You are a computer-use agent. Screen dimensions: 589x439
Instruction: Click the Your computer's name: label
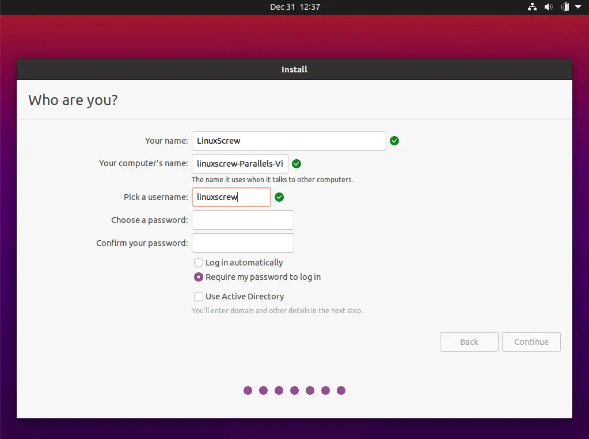click(x=143, y=163)
